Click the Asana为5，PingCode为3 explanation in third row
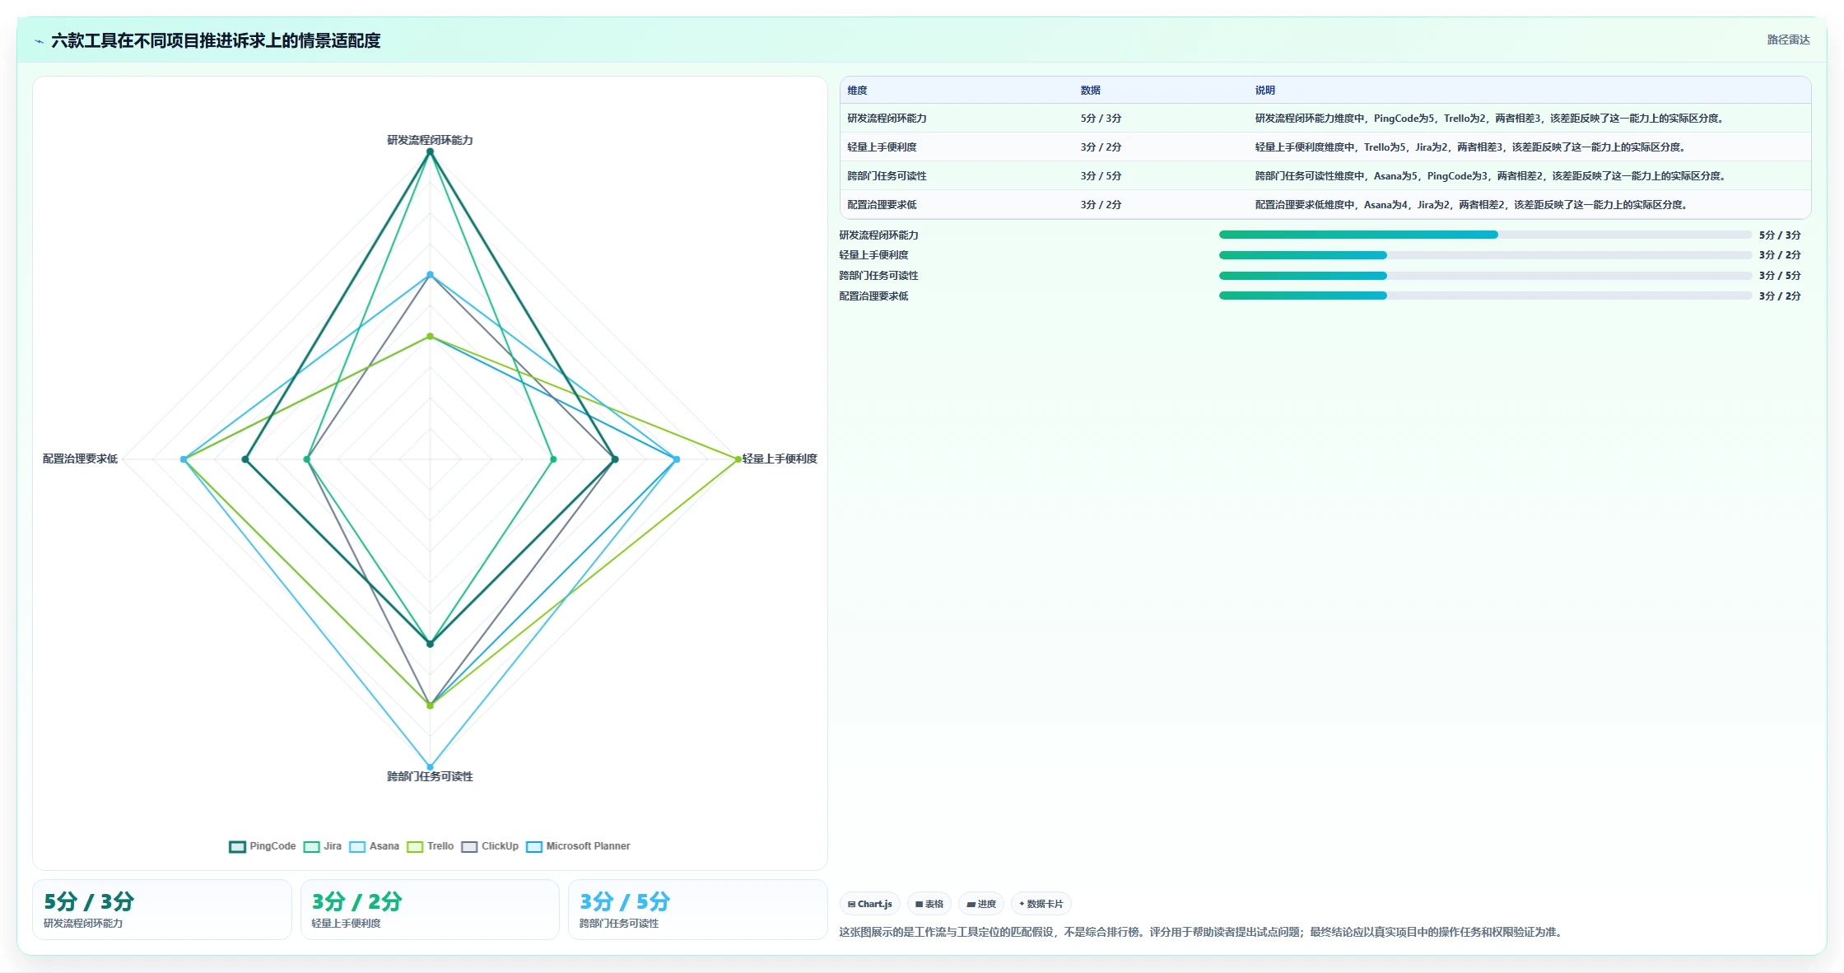Screen dimensions: 1844x973 pyautogui.click(x=1491, y=176)
